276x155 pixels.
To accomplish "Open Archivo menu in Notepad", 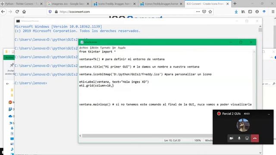I will (x=84, y=48).
